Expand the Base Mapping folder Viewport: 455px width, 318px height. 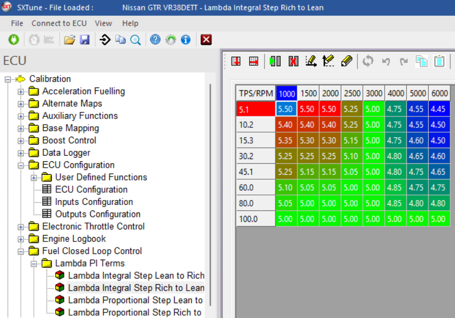(x=21, y=128)
